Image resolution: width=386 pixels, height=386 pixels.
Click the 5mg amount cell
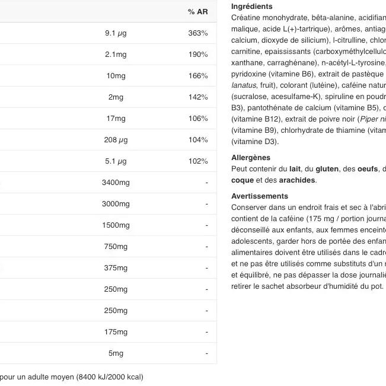116,353
